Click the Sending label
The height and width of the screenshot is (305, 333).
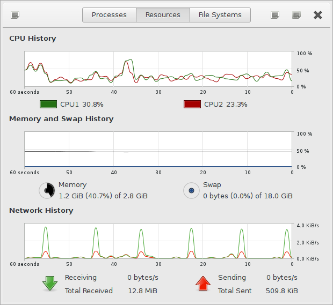(232, 278)
